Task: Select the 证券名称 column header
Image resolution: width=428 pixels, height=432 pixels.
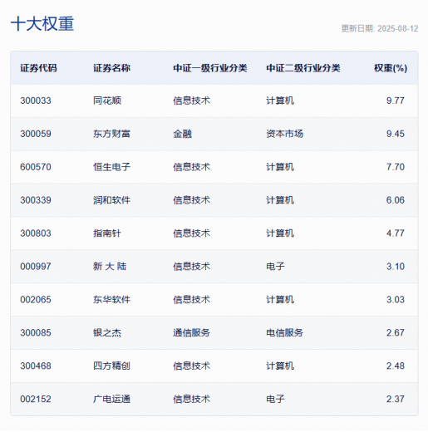Action: coord(111,68)
